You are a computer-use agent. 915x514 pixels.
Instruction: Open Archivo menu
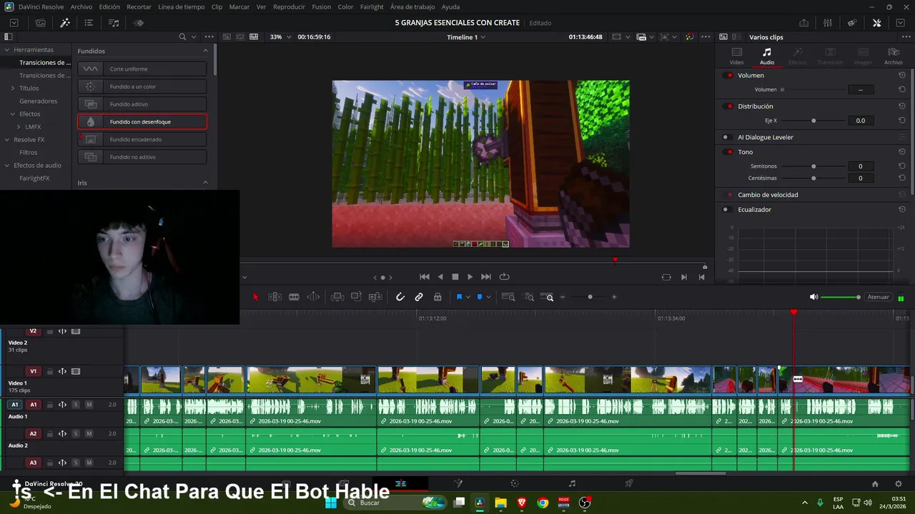(81, 6)
